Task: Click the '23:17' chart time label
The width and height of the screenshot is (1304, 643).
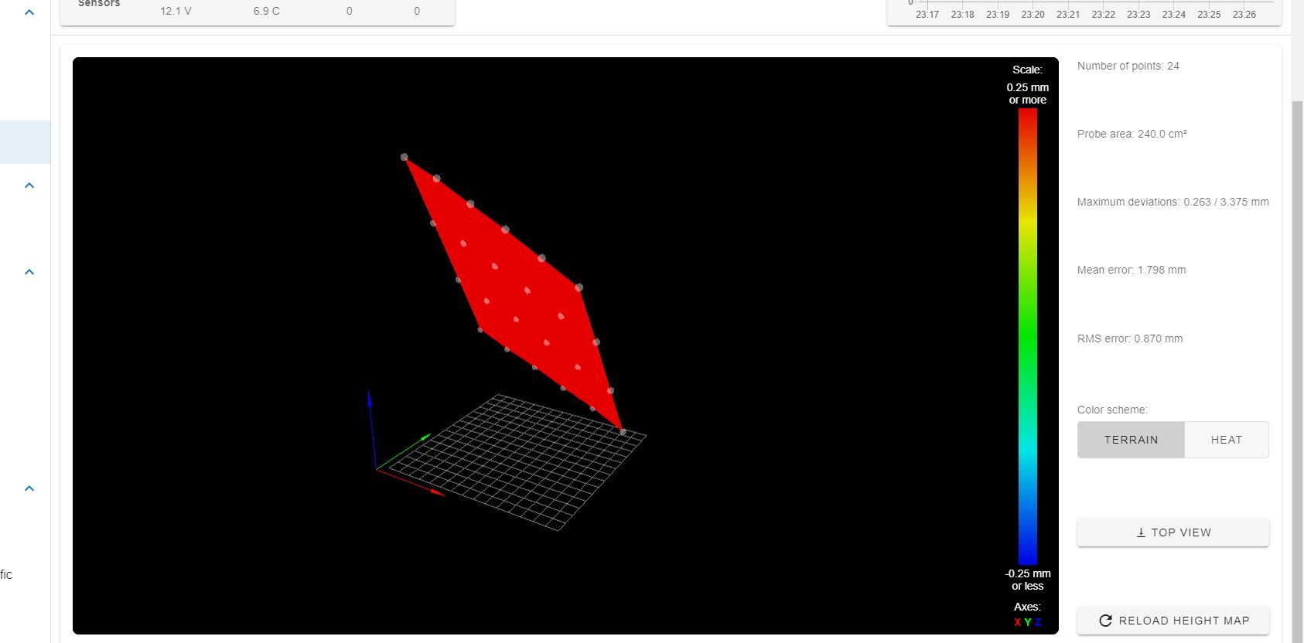Action: pyautogui.click(x=927, y=14)
